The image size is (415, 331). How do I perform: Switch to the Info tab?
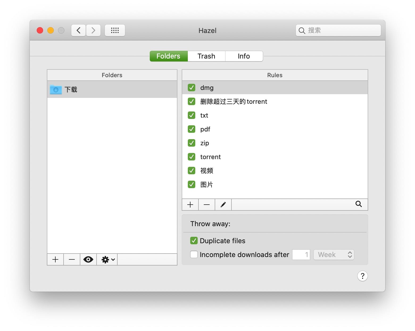244,56
